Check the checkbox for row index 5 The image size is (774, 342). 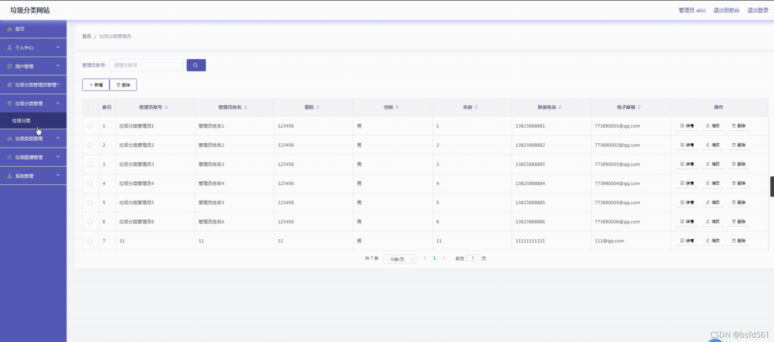click(91, 202)
